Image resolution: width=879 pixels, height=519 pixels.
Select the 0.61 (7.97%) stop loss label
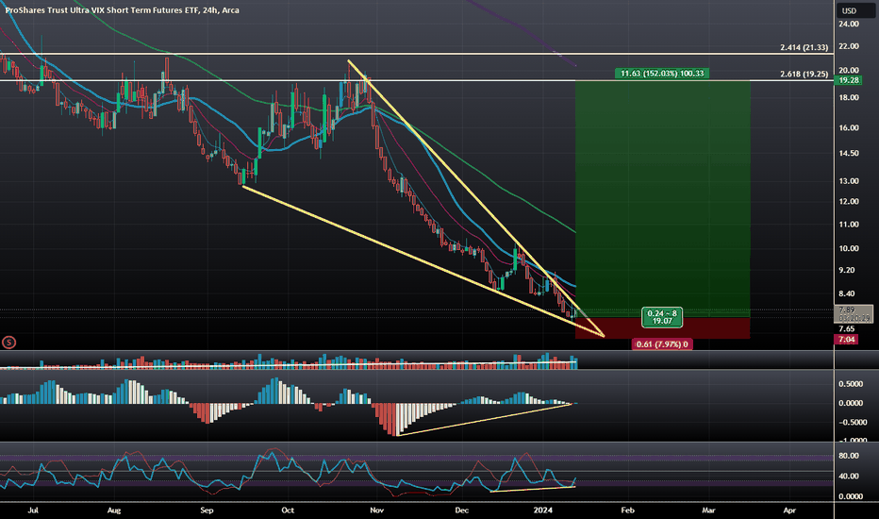[x=662, y=343]
